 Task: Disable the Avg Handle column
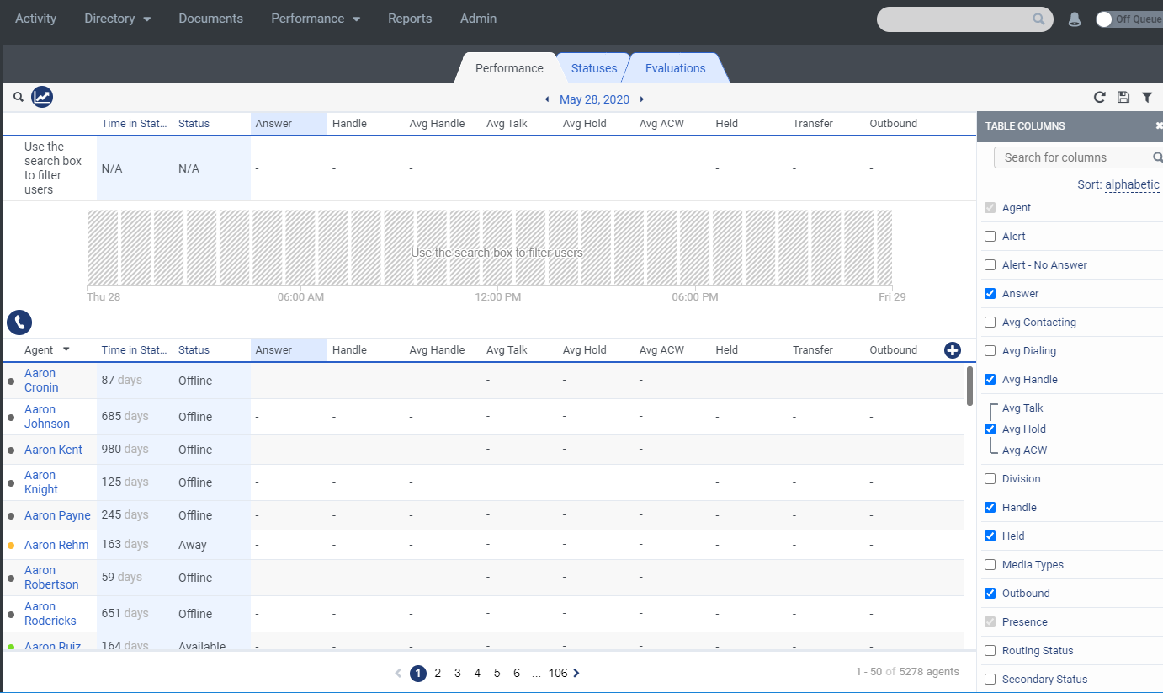[x=990, y=379]
